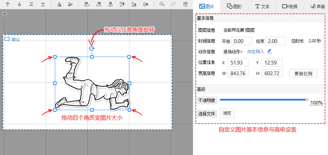Center objects horizontally with align icon

pyautogui.click(x=110, y=4)
